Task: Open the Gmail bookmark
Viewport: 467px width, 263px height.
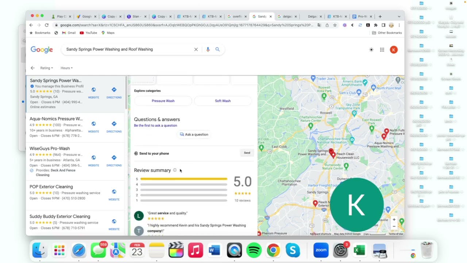Action: click(69, 33)
